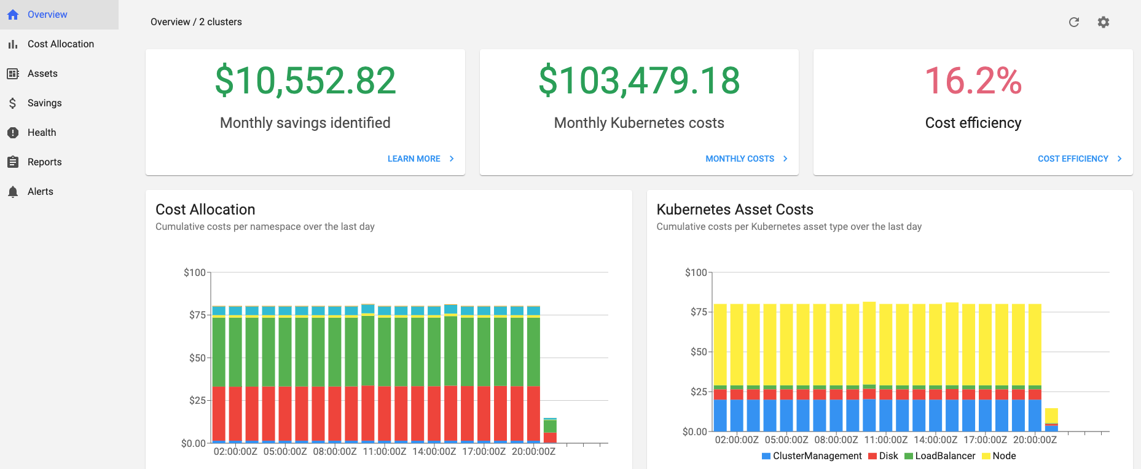Click the chevron next to LEARN MORE
Screen dimensions: 1141x469
click(452, 159)
